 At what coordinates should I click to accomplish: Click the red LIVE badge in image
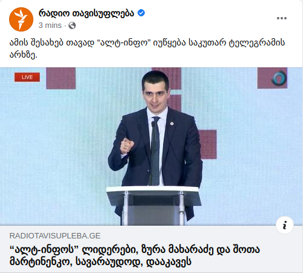tap(27, 77)
